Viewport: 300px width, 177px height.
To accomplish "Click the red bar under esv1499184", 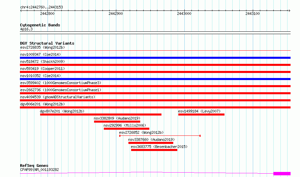I will 201,115.
